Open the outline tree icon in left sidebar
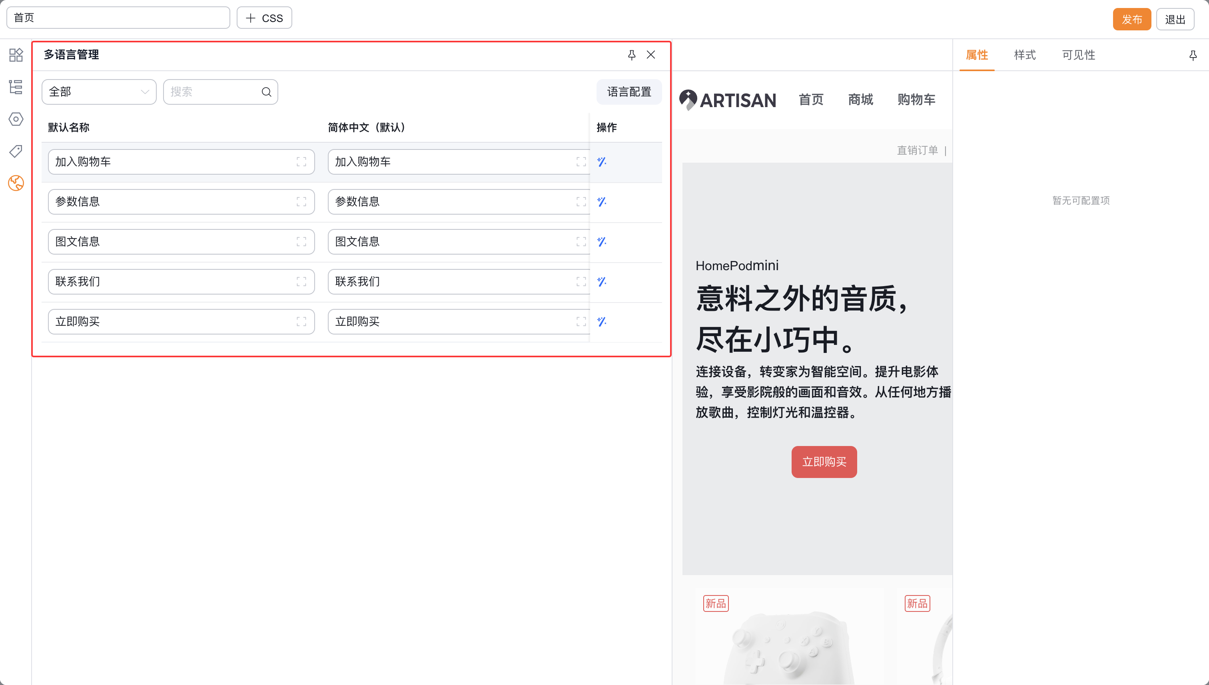The height and width of the screenshot is (685, 1209). pyautogui.click(x=16, y=87)
